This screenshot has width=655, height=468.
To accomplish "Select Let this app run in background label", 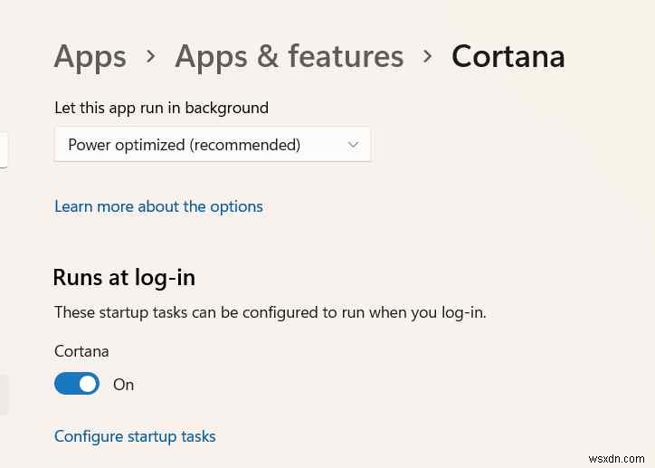I will tap(161, 108).
